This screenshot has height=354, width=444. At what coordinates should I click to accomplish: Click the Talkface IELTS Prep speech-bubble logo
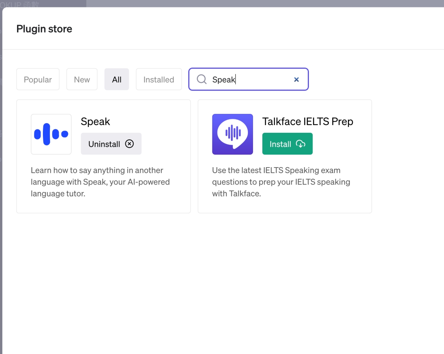[232, 134]
